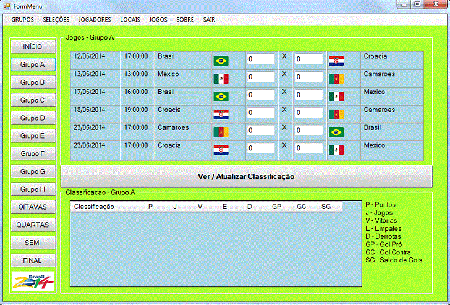Screen dimensions: 450x305
Task: Show the FINAL match screen
Action: click(33, 260)
